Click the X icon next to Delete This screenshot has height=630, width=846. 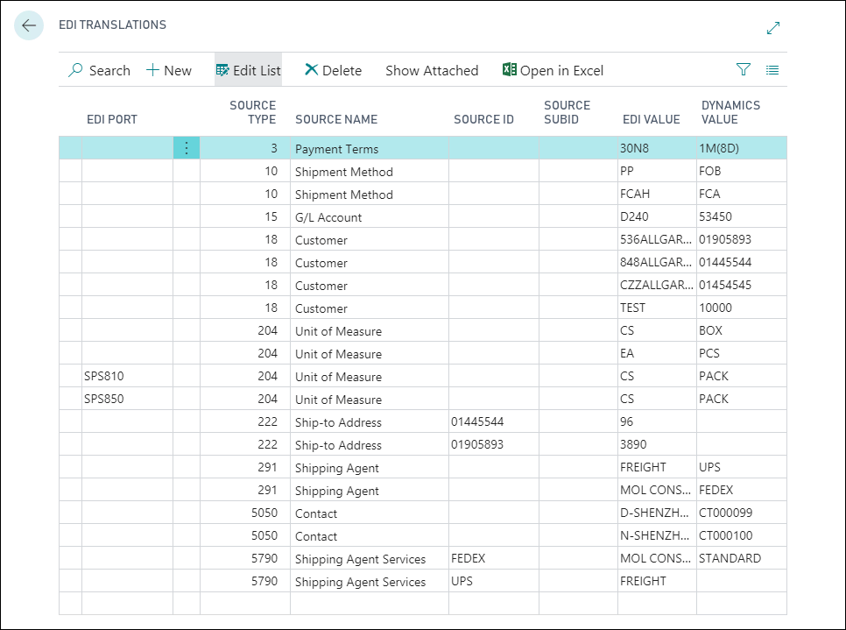[x=311, y=69]
